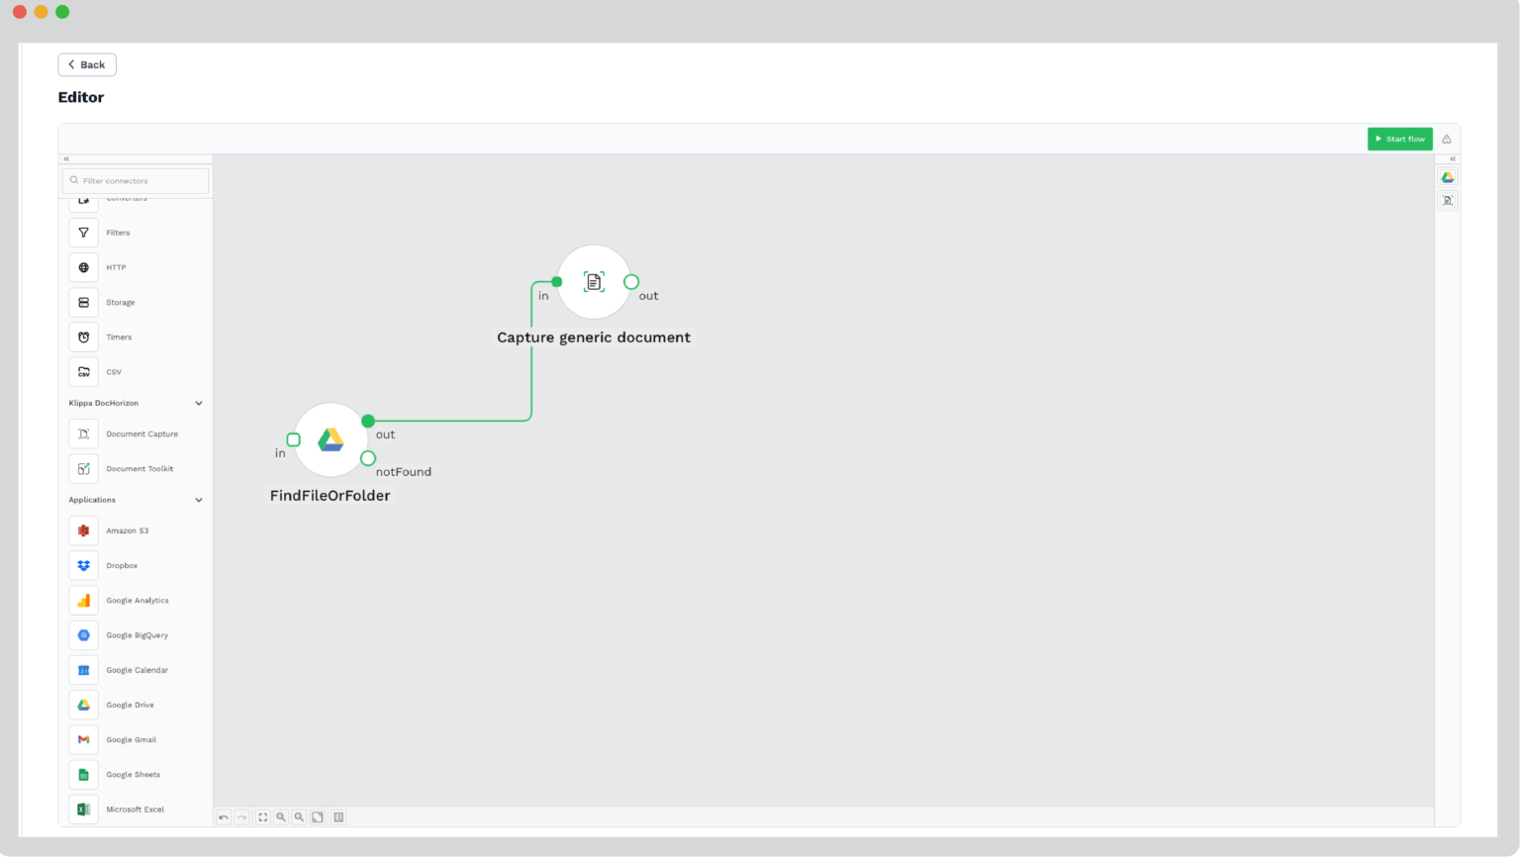Collapse the Klippa DocHorizon section
The width and height of the screenshot is (1520, 860).
[198, 403]
